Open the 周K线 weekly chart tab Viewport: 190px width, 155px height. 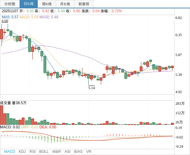[x=47, y=4]
